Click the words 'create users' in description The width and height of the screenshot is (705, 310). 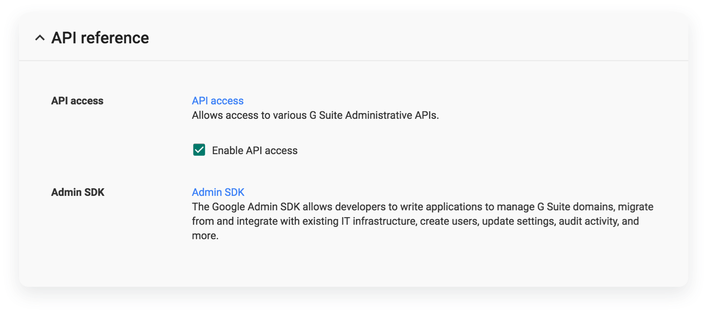(x=449, y=221)
